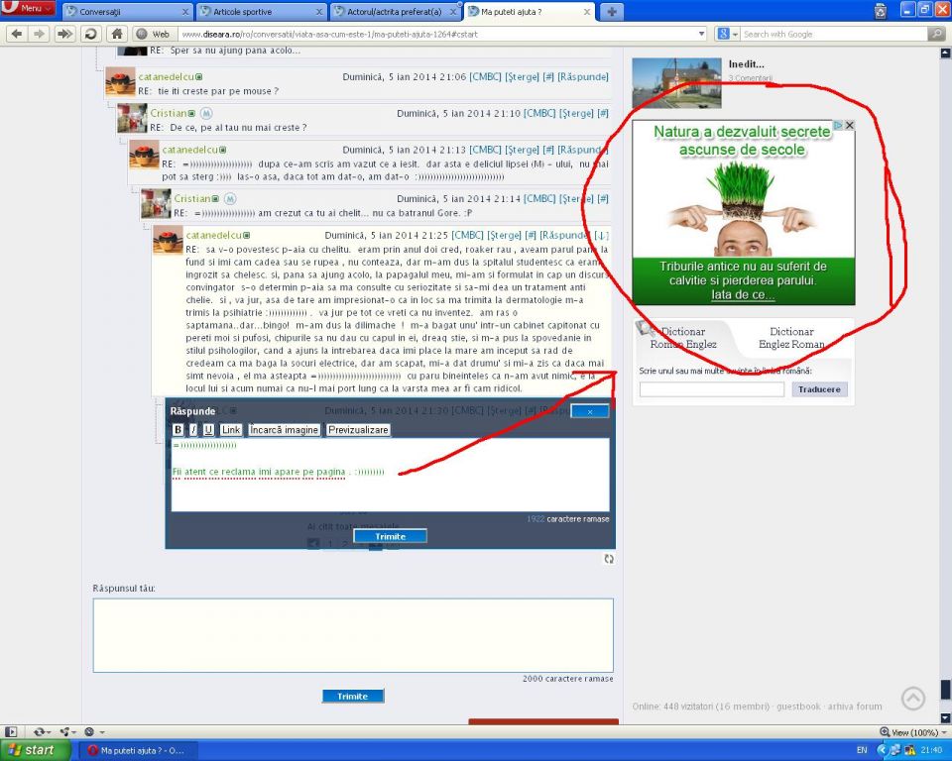Switch to the Actorul/actrita preferat(a) tab
The height and width of the screenshot is (761, 952).
(x=396, y=12)
